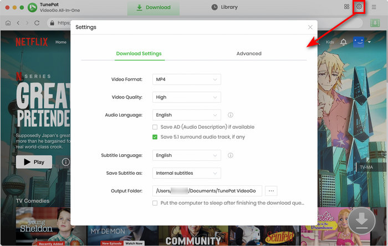Viewport: 388px width, 246px height.
Task: Open My Demon thumbnail
Action: coord(122,235)
